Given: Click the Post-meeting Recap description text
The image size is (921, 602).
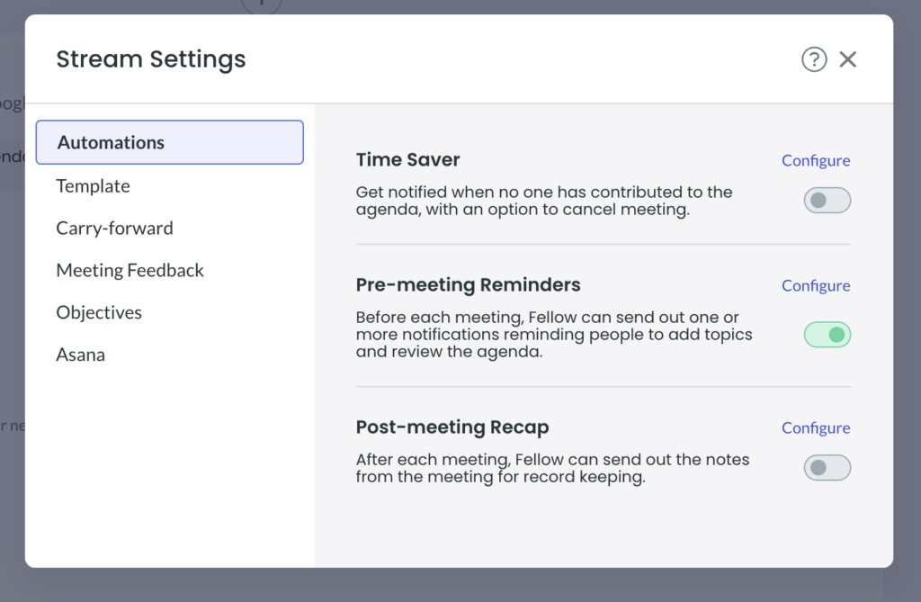Looking at the screenshot, I should coord(551,468).
